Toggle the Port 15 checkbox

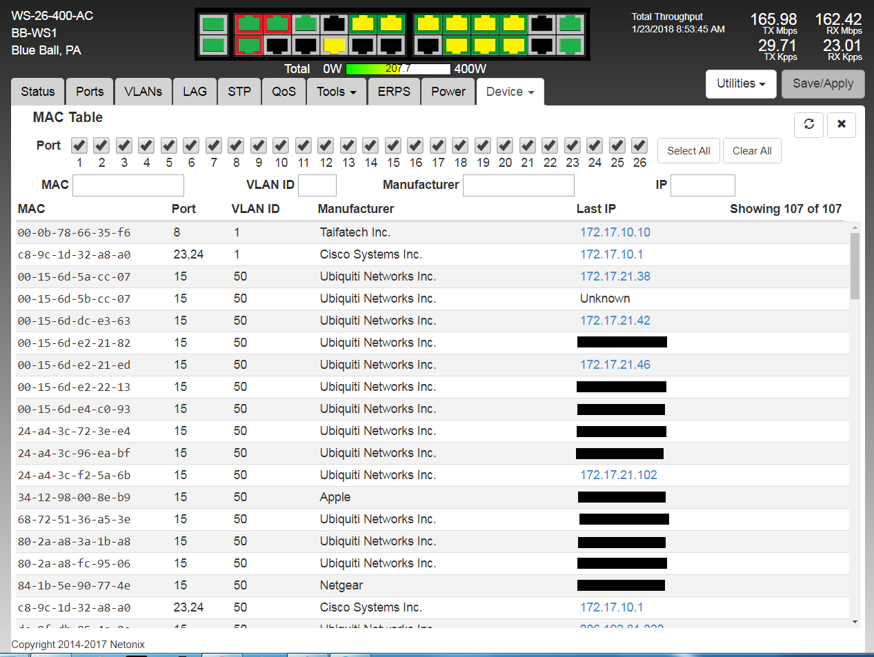[393, 145]
